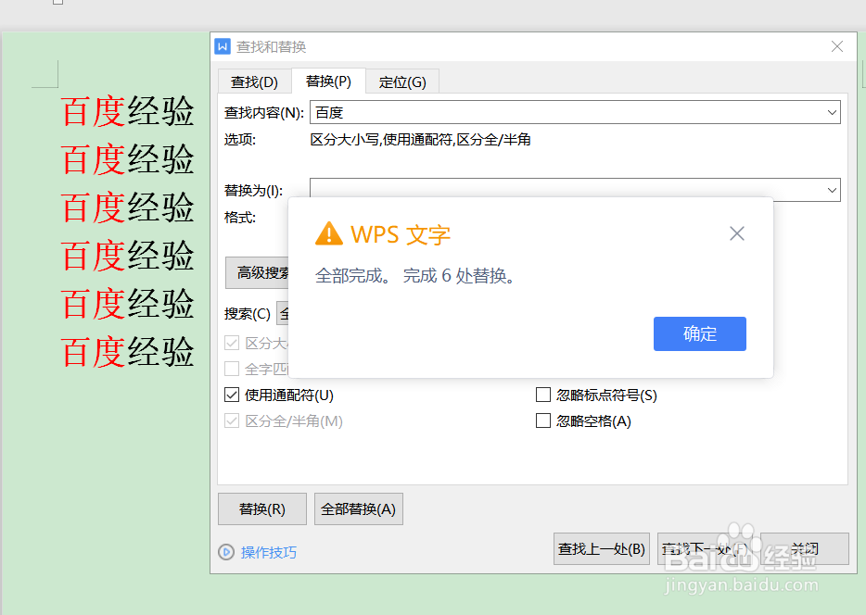Open the 搜索(C) scope dropdown
This screenshot has width=866, height=615.
pos(283,313)
